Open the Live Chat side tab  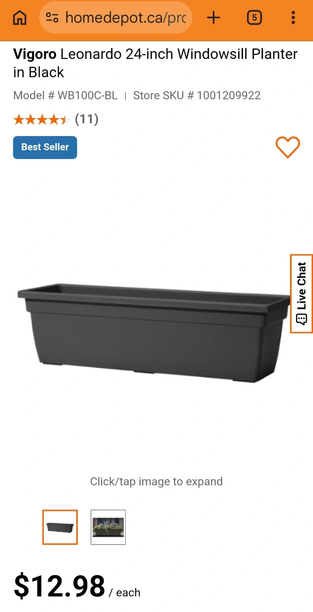pyautogui.click(x=302, y=294)
